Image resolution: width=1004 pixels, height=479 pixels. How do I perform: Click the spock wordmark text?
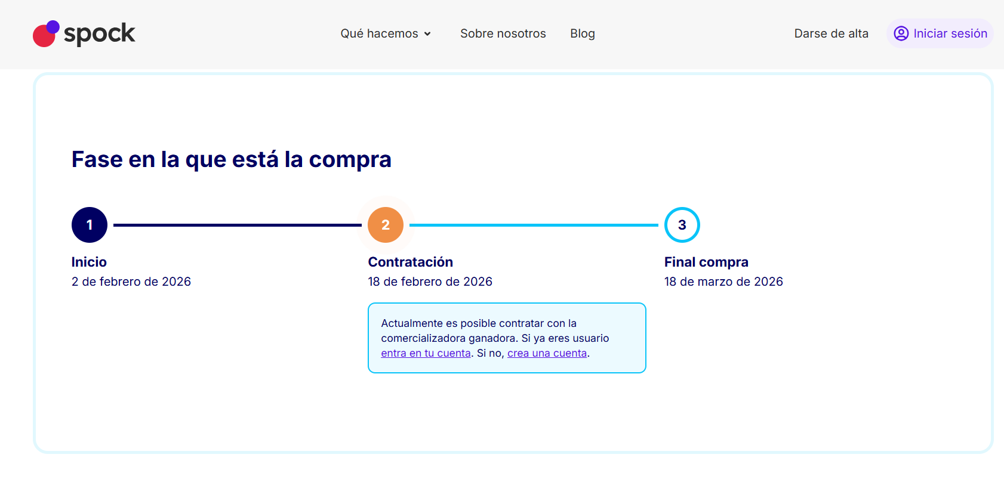(99, 33)
